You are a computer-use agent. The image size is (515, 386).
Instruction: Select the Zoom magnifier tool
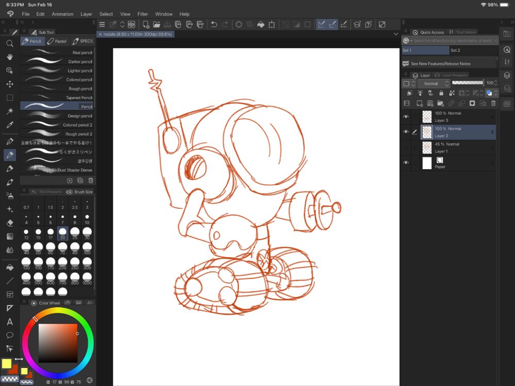click(10, 44)
